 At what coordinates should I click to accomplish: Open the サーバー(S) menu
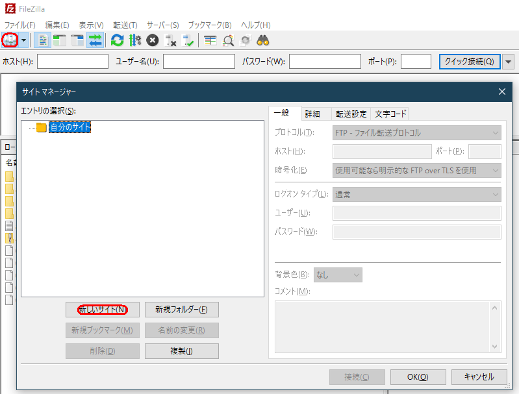tap(163, 25)
